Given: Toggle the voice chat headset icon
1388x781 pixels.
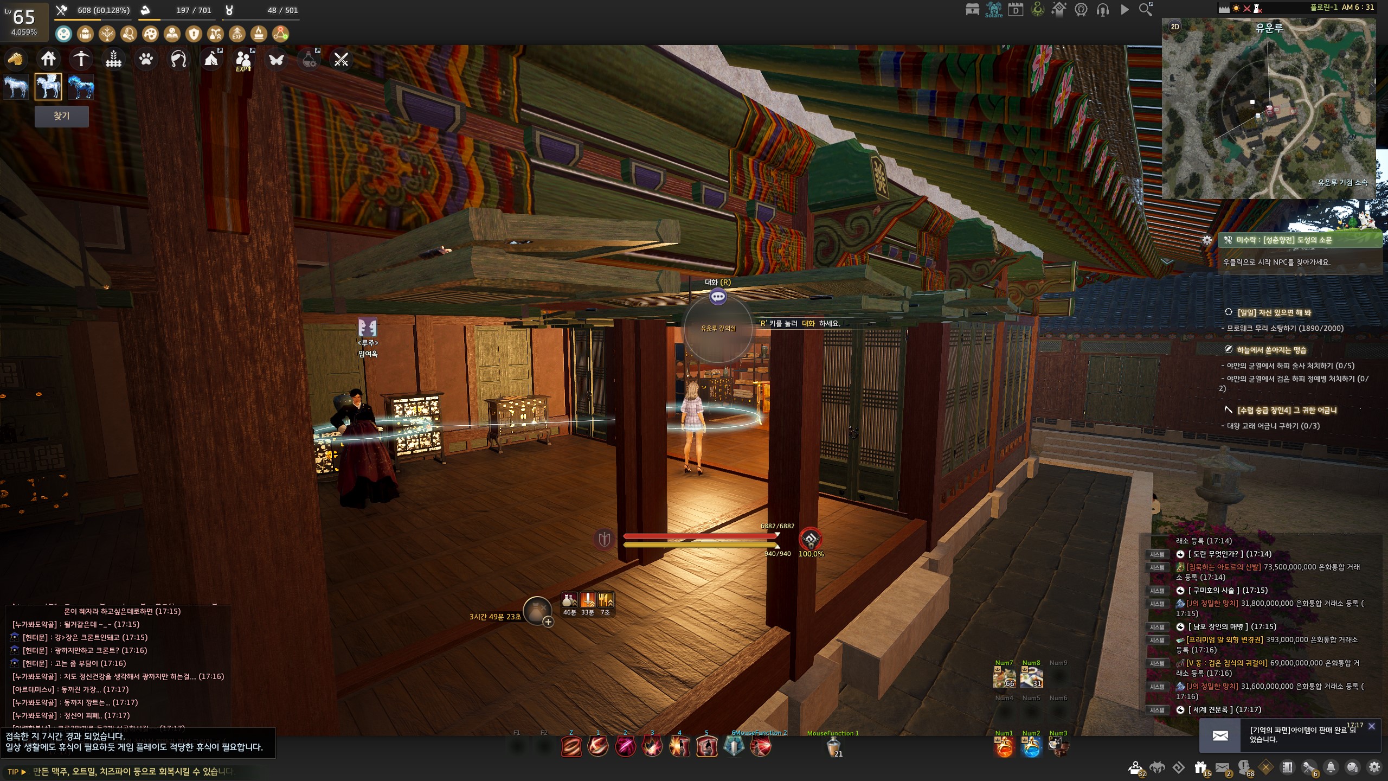Looking at the screenshot, I should [1102, 9].
